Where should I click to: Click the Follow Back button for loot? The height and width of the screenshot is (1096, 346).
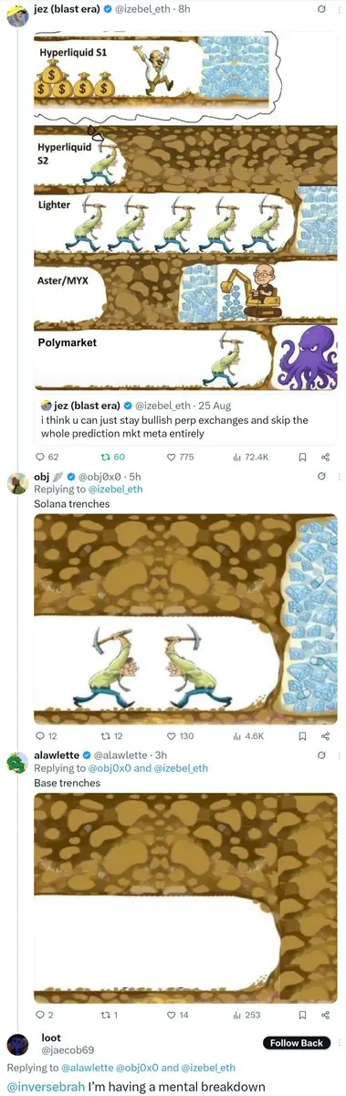coord(297,1042)
